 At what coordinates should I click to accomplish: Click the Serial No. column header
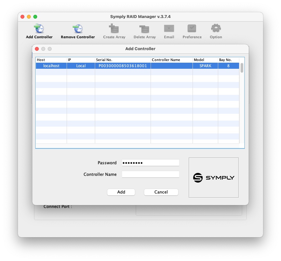(123, 60)
